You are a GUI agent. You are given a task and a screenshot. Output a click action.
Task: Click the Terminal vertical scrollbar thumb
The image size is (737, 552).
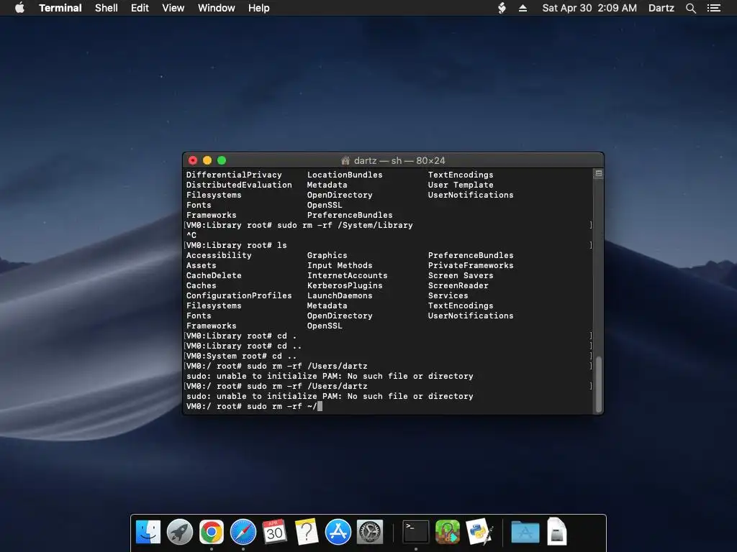[x=598, y=384]
